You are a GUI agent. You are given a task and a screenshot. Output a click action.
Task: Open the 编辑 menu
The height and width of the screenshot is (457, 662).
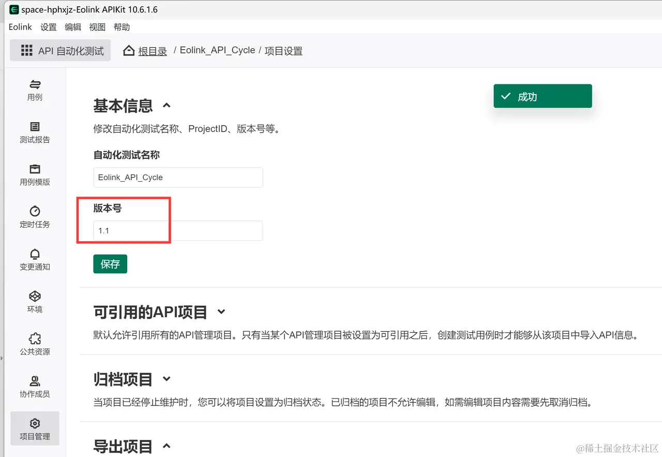[x=73, y=27]
